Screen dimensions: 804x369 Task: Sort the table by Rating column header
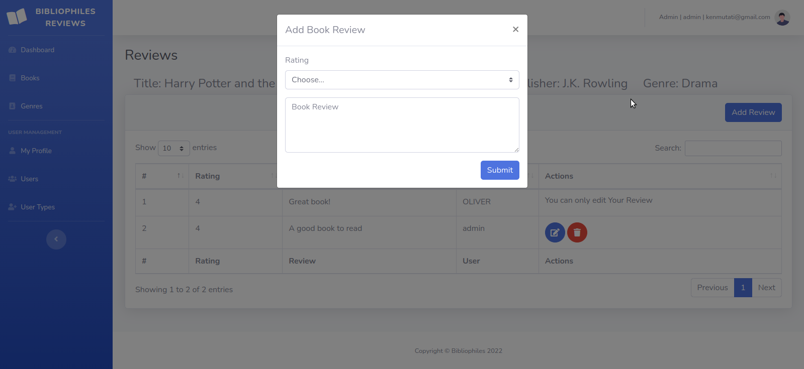pyautogui.click(x=235, y=176)
